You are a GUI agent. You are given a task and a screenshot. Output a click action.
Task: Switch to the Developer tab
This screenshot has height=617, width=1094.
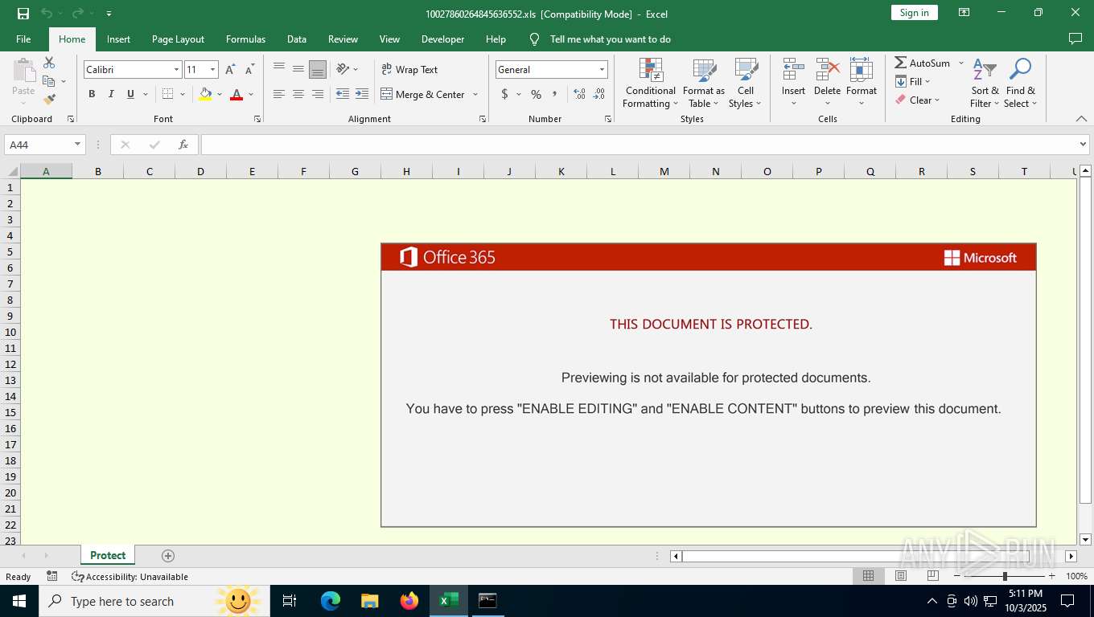[442, 39]
